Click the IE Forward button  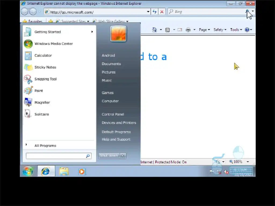33,12
